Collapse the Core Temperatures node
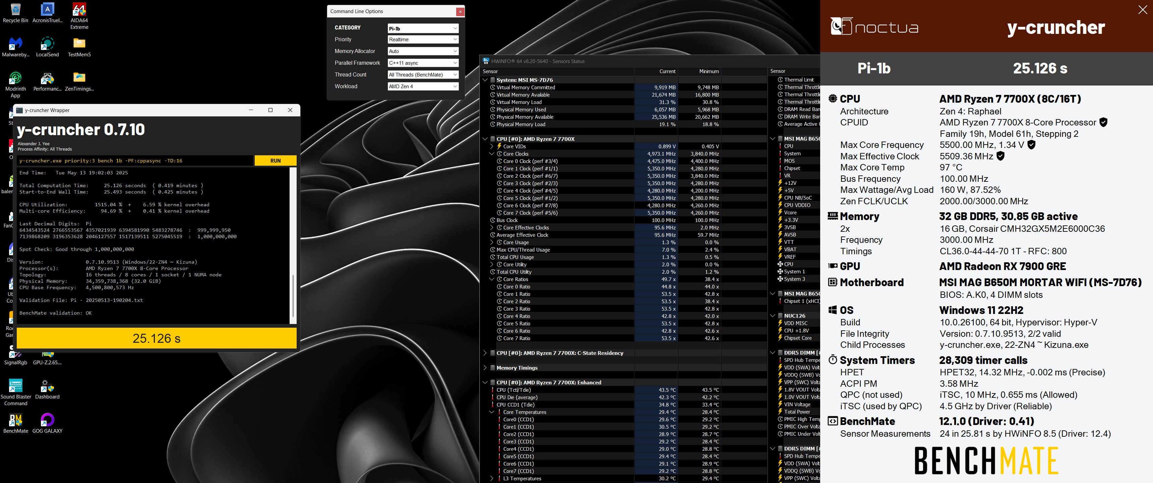This screenshot has height=483, width=1153. (491, 412)
